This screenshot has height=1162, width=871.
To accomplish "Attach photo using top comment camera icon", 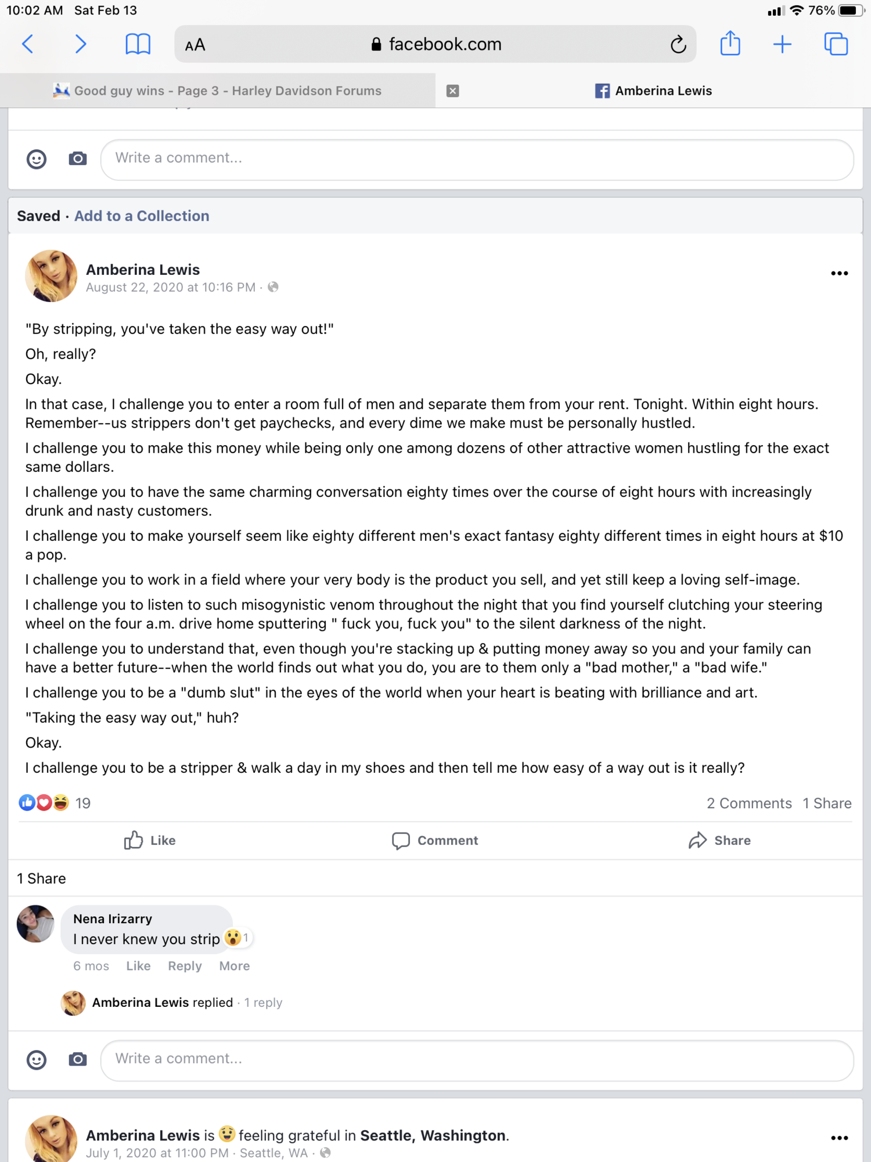I will [x=78, y=159].
